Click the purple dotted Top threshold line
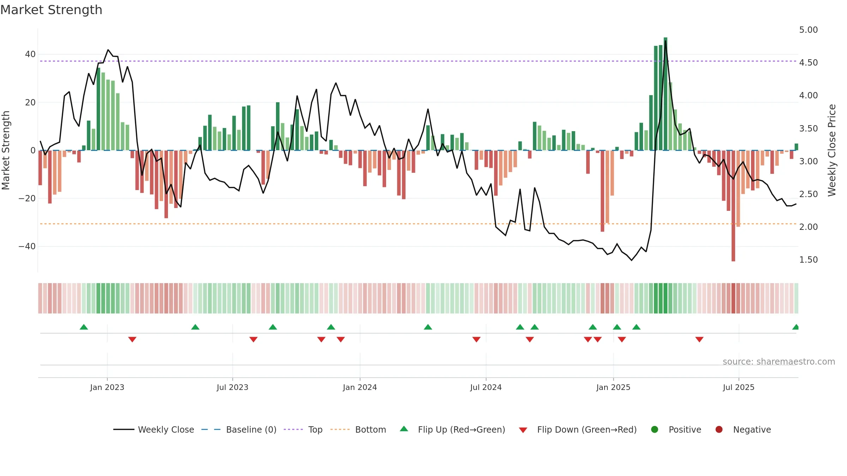This screenshot has width=847, height=476. [418, 61]
